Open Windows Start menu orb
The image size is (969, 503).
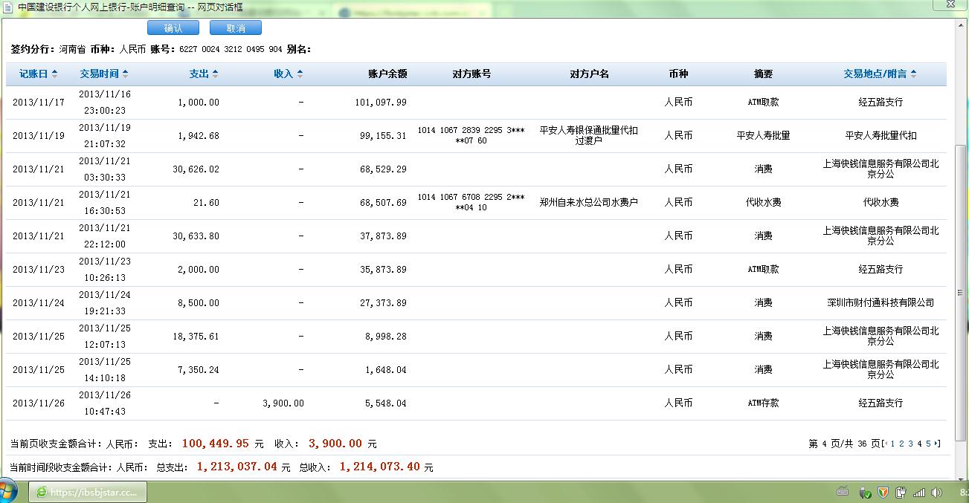click(x=7, y=492)
